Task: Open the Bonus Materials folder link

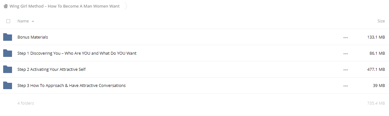Action: [33, 37]
